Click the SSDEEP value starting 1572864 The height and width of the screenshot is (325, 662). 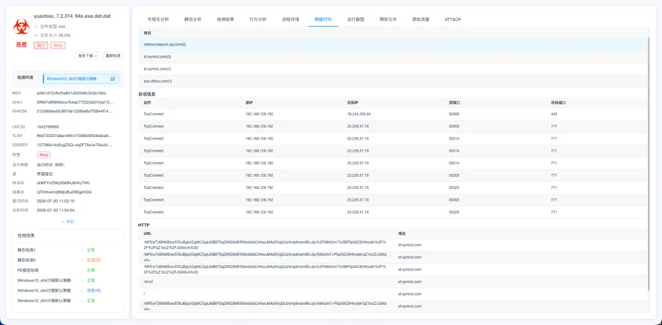pyautogui.click(x=75, y=145)
